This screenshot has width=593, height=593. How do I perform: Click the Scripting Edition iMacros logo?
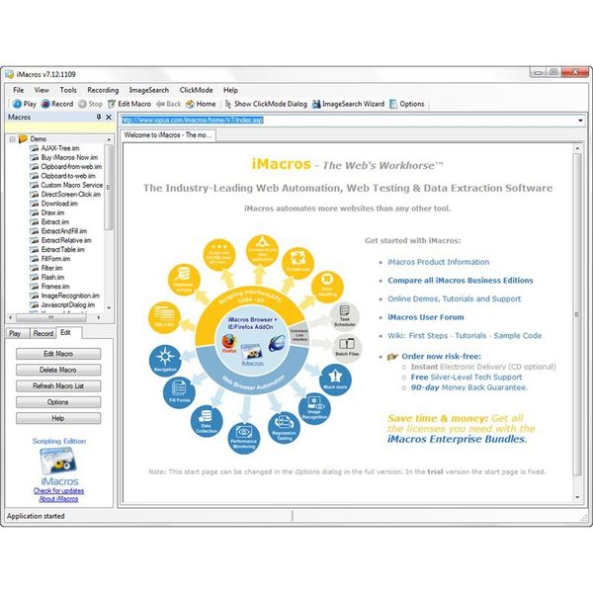tap(58, 461)
